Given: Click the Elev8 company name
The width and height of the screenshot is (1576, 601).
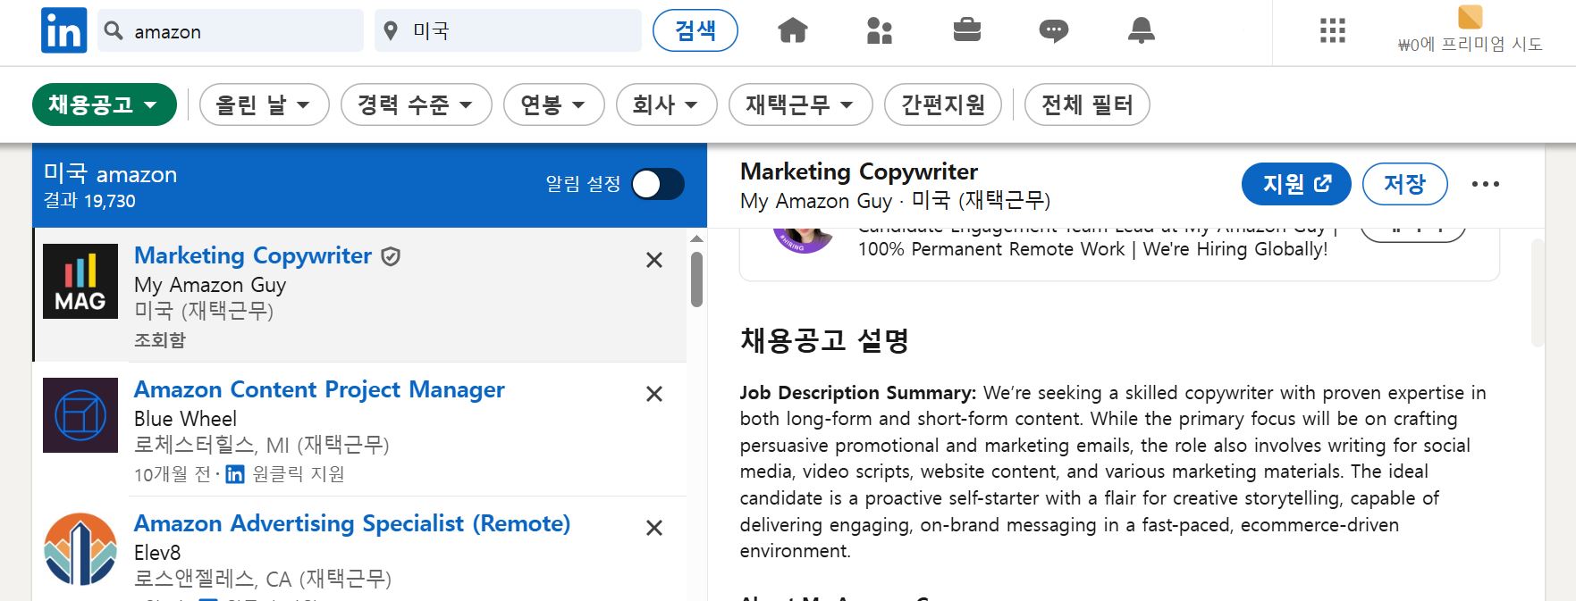Looking at the screenshot, I should [157, 553].
